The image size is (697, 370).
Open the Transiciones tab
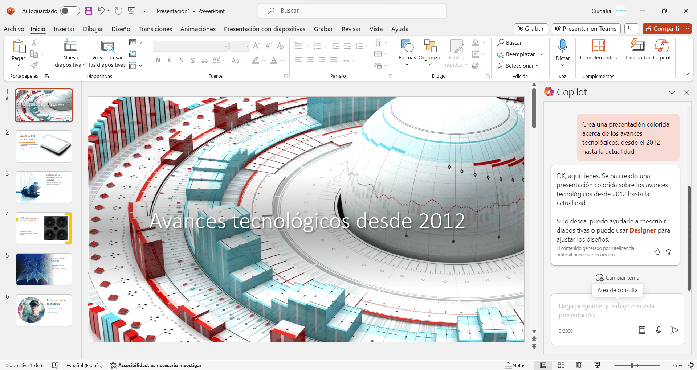(x=155, y=29)
